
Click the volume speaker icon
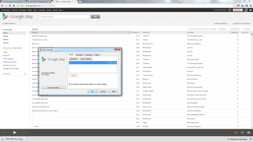pos(248,132)
